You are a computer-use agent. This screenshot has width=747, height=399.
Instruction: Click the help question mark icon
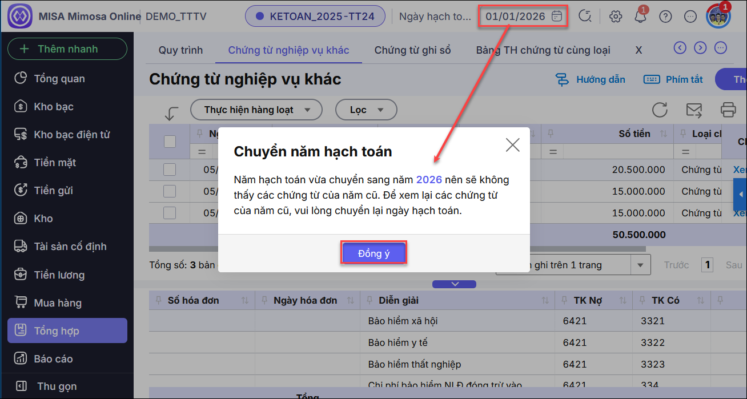665,17
